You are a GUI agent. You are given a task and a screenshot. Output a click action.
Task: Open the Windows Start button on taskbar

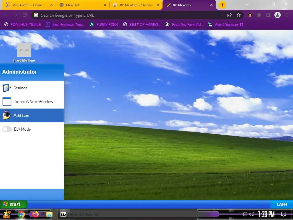7,214
